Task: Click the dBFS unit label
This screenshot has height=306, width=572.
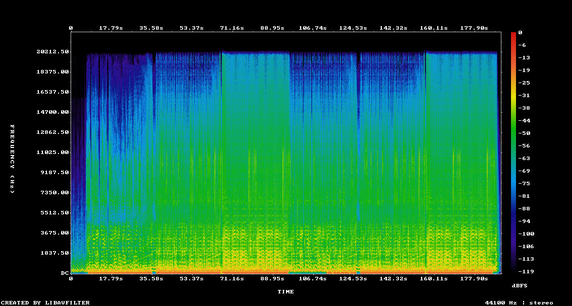Action: pos(520,286)
